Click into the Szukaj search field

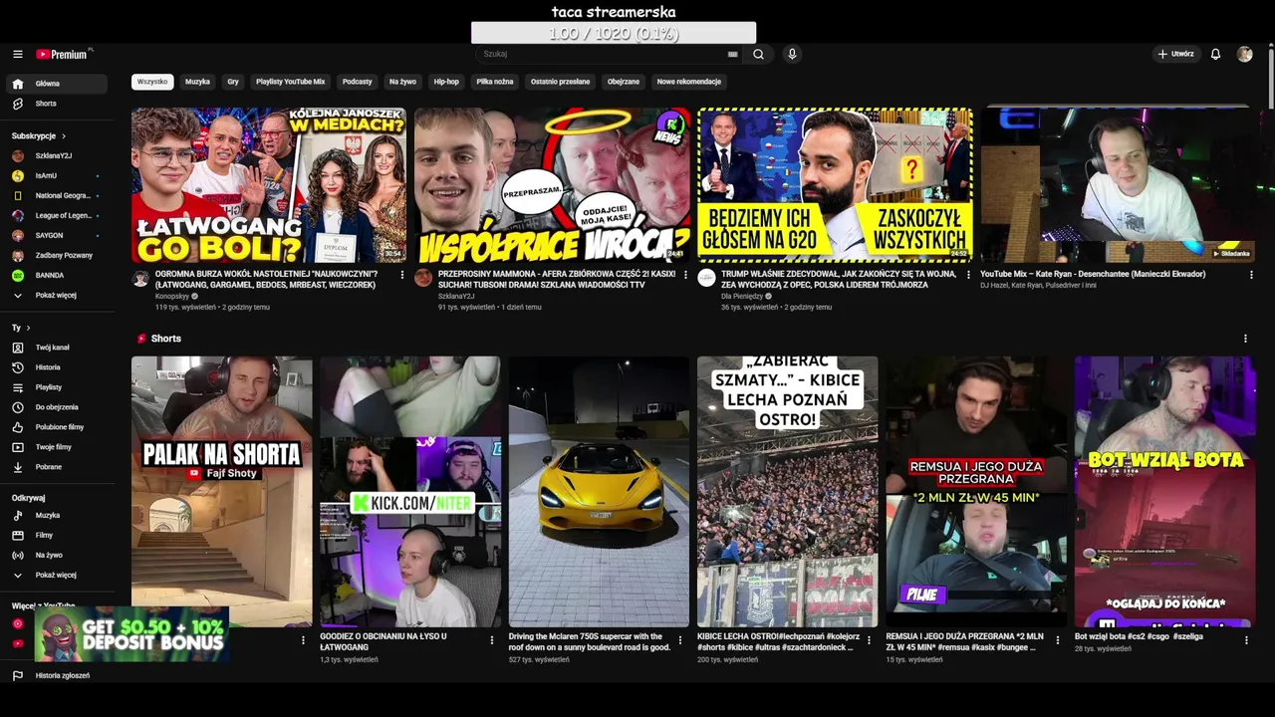coord(608,54)
